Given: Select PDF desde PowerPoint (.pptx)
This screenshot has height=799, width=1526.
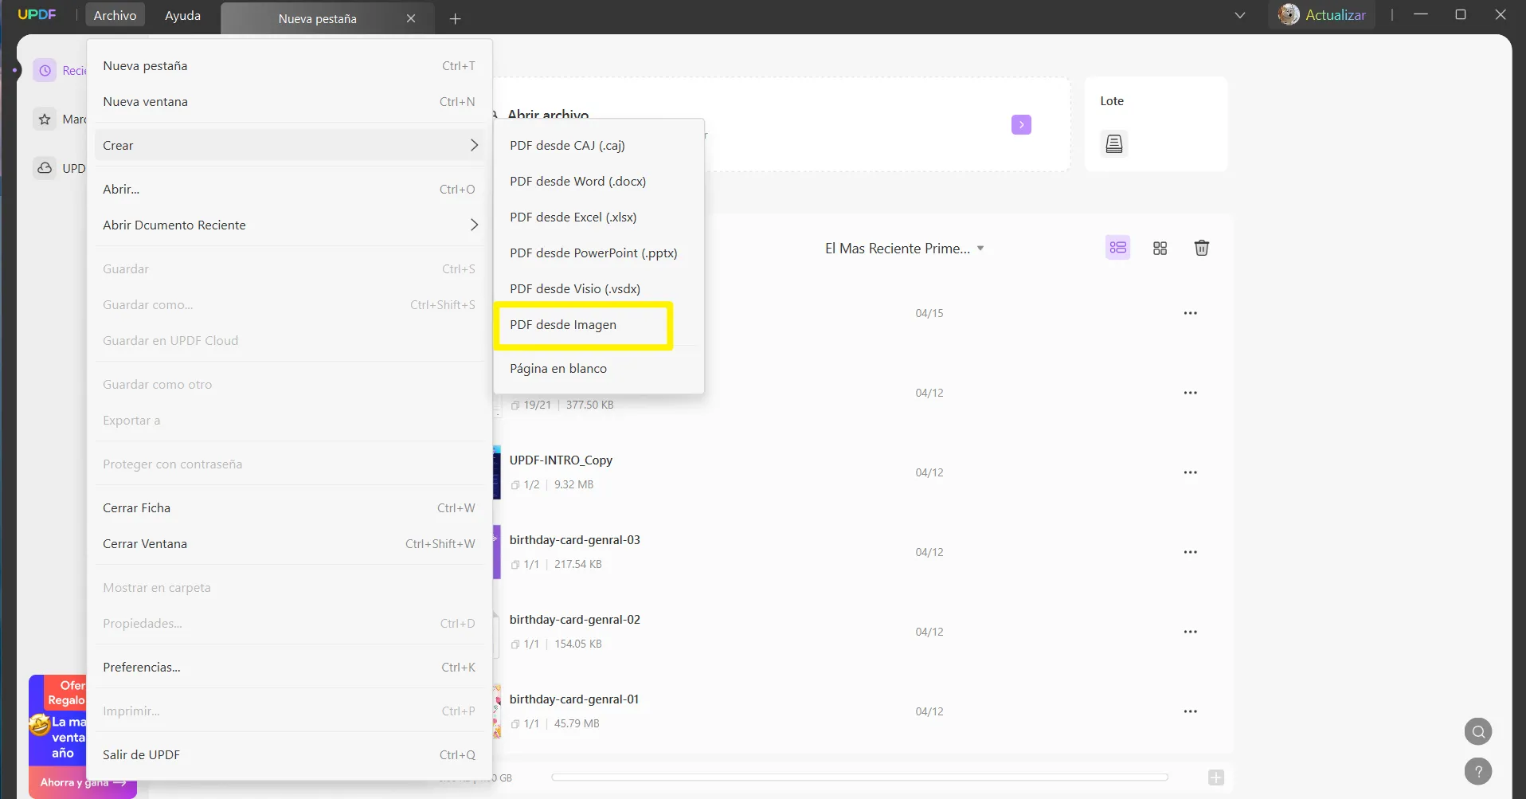Looking at the screenshot, I should pos(599,253).
